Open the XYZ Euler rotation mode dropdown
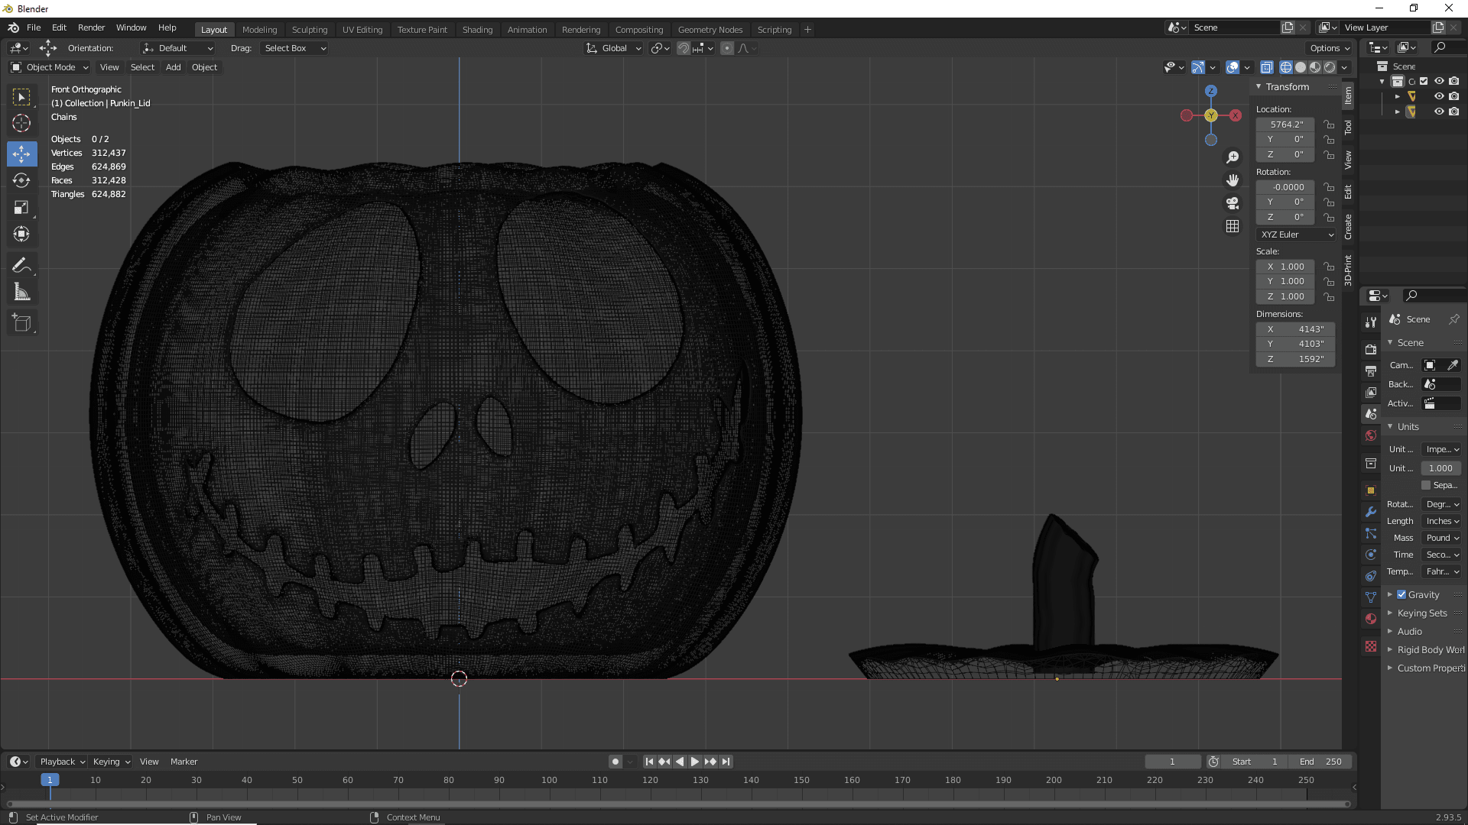Image resolution: width=1468 pixels, height=825 pixels. [x=1296, y=235]
